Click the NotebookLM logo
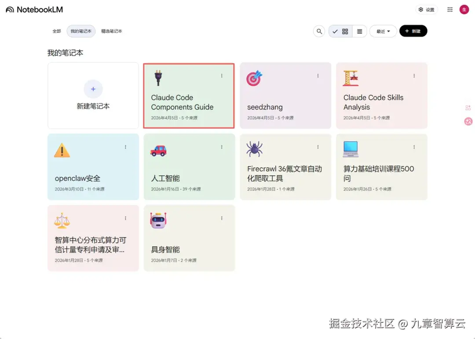 (34, 10)
